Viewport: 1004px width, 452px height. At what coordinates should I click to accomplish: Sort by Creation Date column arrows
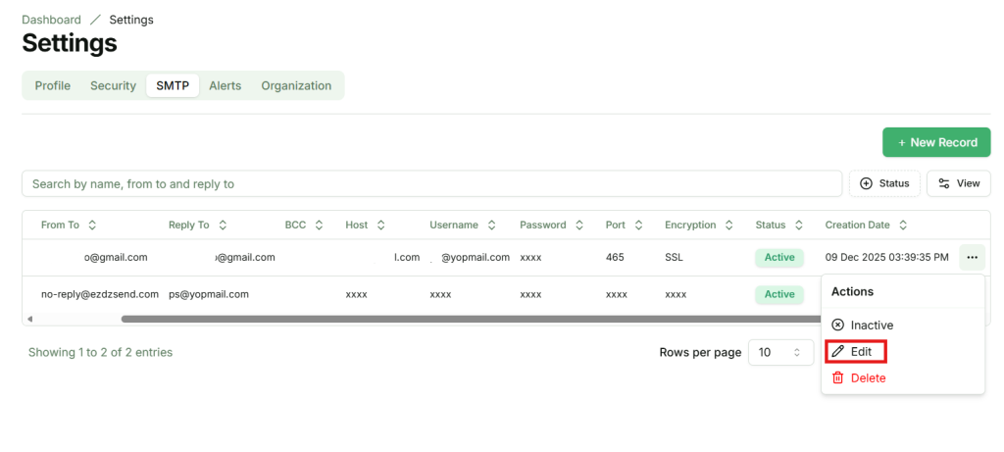click(x=903, y=226)
